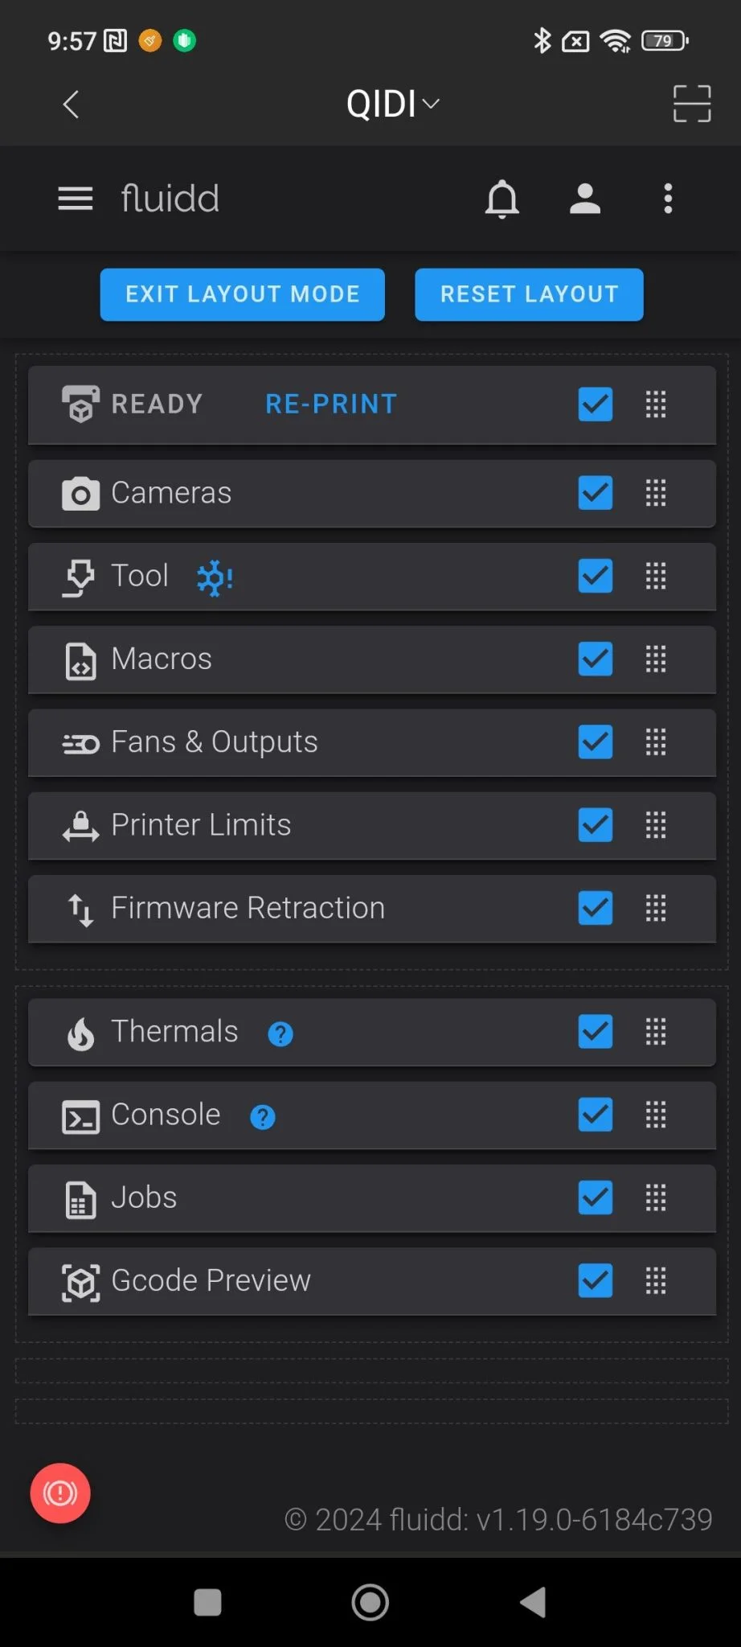741x1647 pixels.
Task: Tap the Android home navigation button
Action: (x=370, y=1602)
